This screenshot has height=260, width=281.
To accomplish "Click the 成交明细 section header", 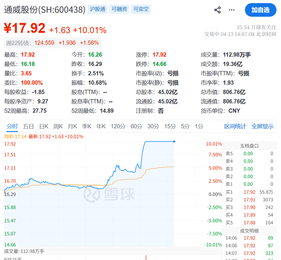I will (x=249, y=231).
